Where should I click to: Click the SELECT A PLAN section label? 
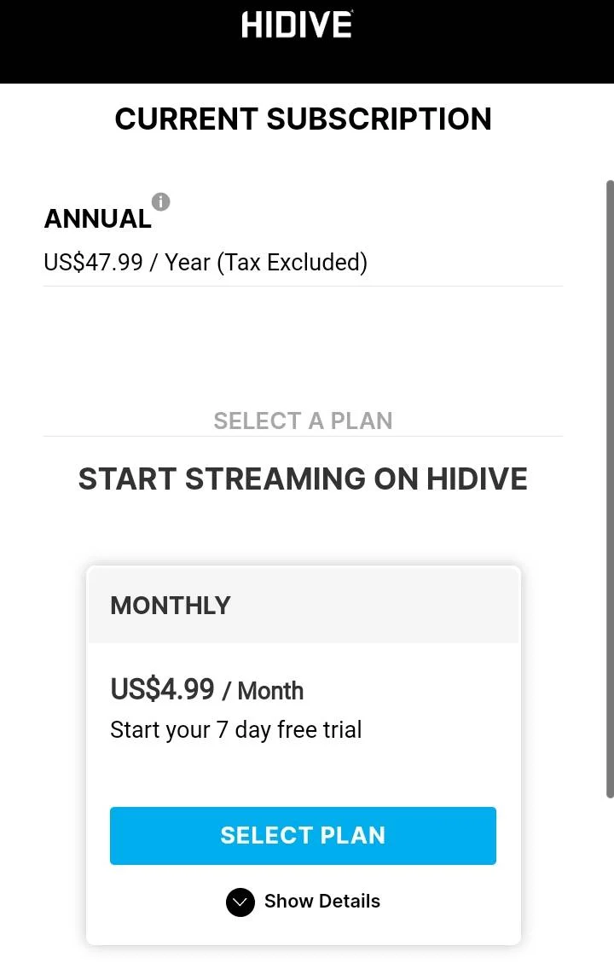point(303,421)
